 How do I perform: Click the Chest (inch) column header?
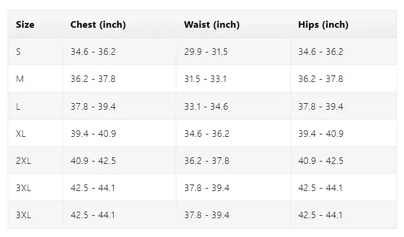(98, 25)
